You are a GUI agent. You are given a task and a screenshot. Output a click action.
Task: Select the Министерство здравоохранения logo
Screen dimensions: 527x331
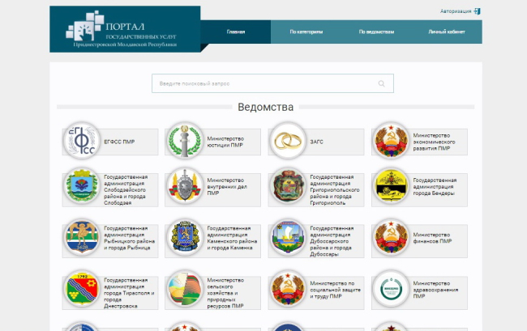[x=389, y=289]
